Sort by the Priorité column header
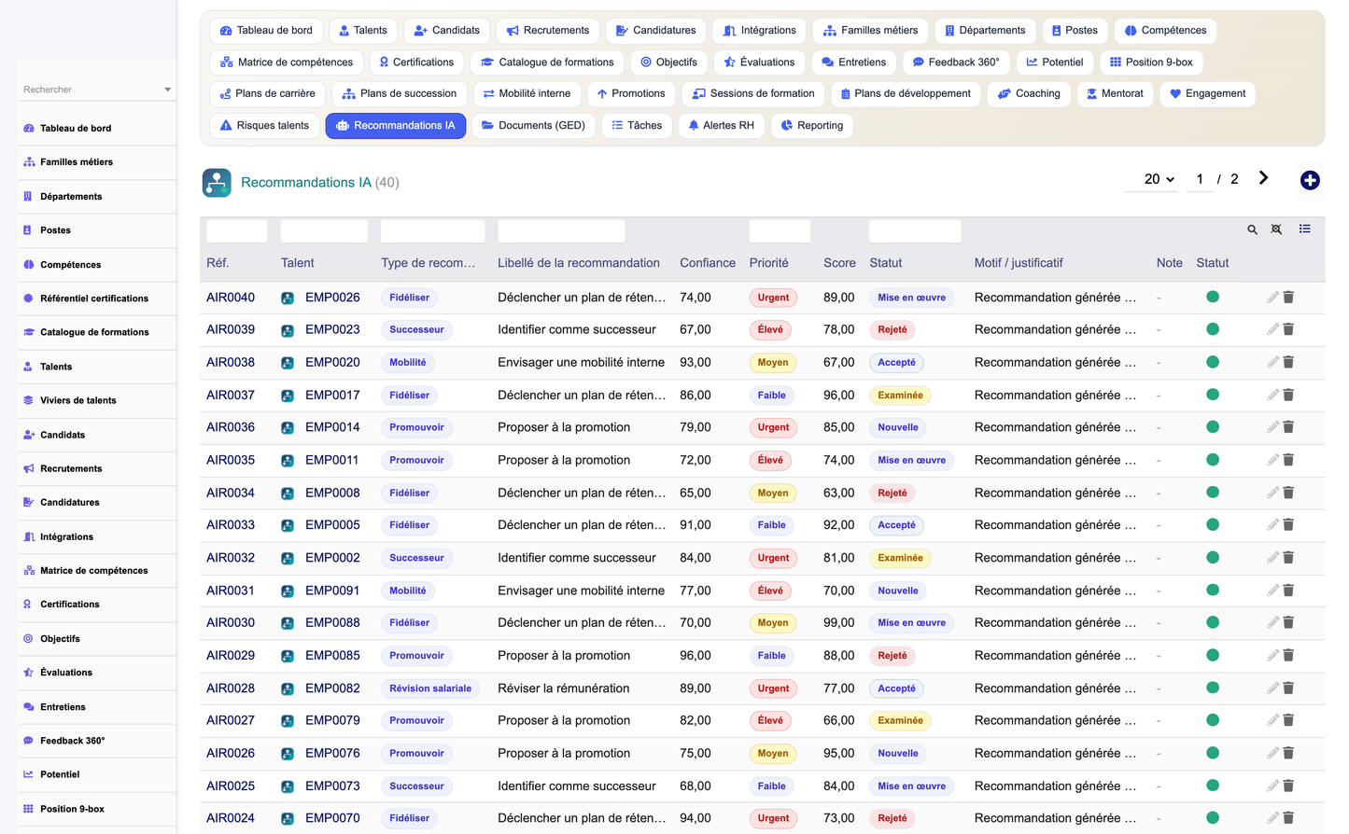The image size is (1349, 834). (x=768, y=263)
